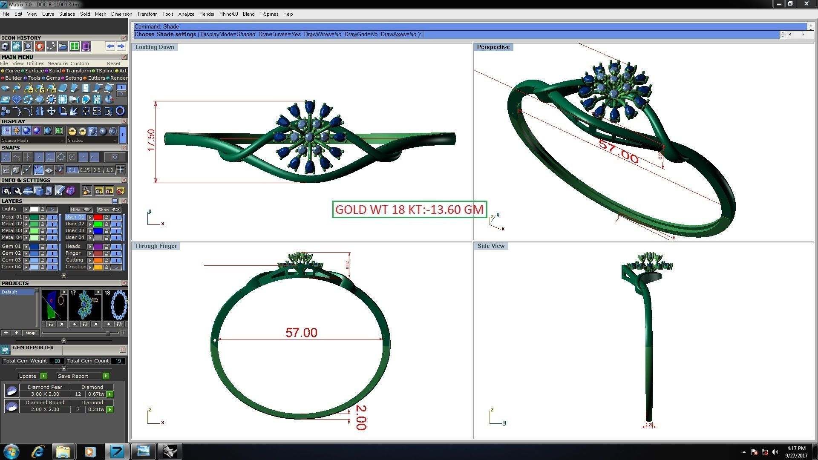This screenshot has height=460, width=818.
Task: Click the Save Report button
Action: [x=83, y=376]
